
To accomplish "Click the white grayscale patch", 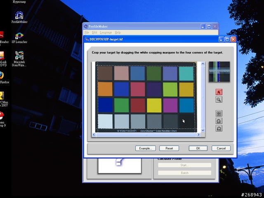I will [x=105, y=121].
